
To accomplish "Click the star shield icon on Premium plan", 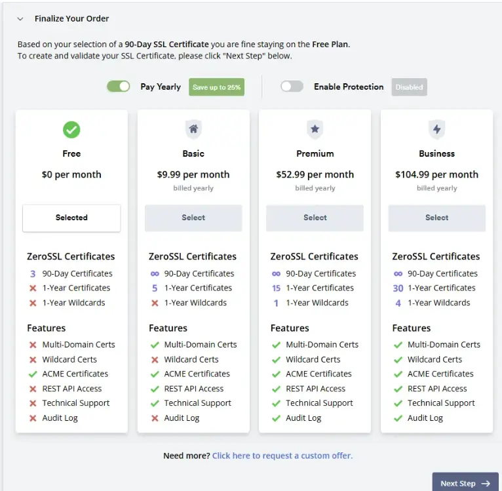I will pos(315,129).
